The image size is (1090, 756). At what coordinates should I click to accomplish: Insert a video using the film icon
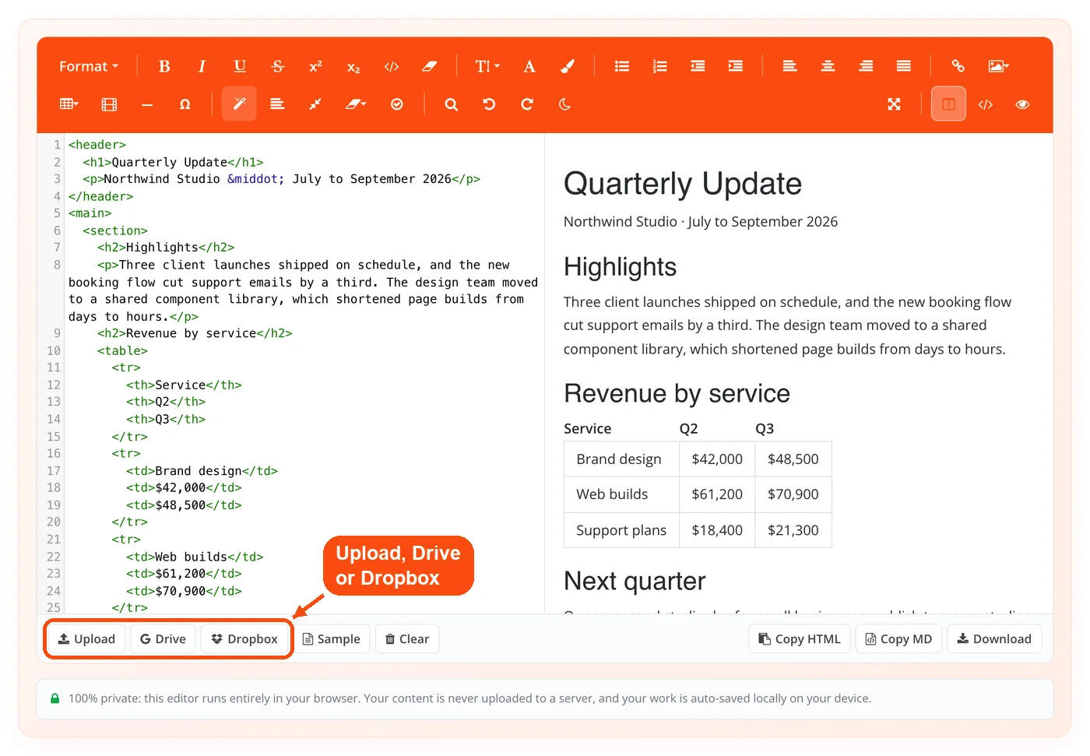pos(109,104)
